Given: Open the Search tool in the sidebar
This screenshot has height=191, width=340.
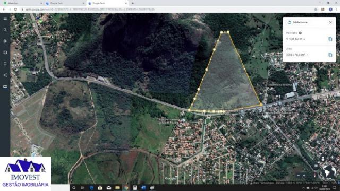Looking at the screenshot, I should 5,30.
